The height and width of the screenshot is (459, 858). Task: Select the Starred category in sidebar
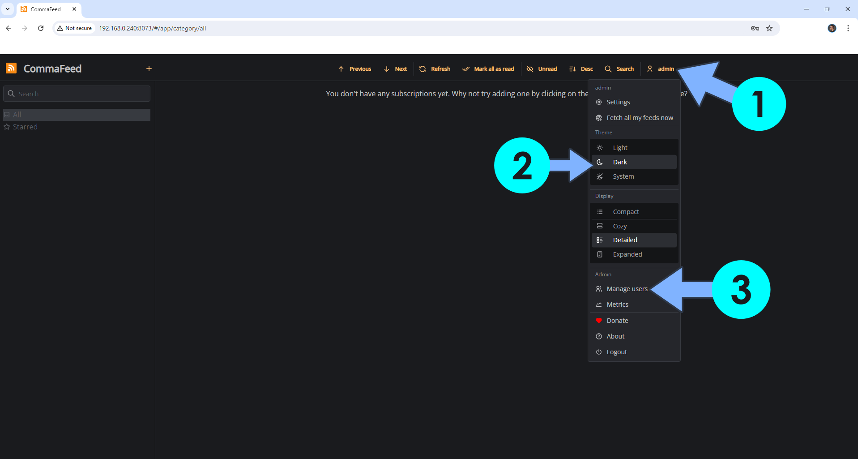77,127
